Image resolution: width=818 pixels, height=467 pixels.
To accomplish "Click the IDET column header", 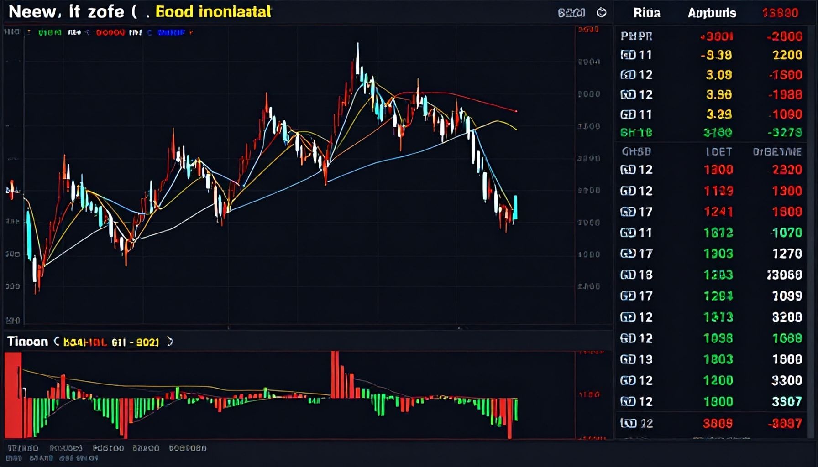I will coord(718,152).
